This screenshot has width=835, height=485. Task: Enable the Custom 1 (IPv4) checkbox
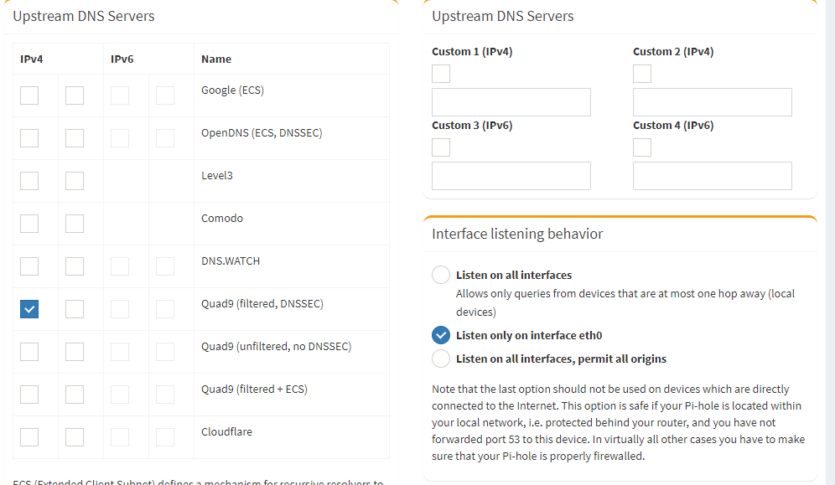[441, 74]
